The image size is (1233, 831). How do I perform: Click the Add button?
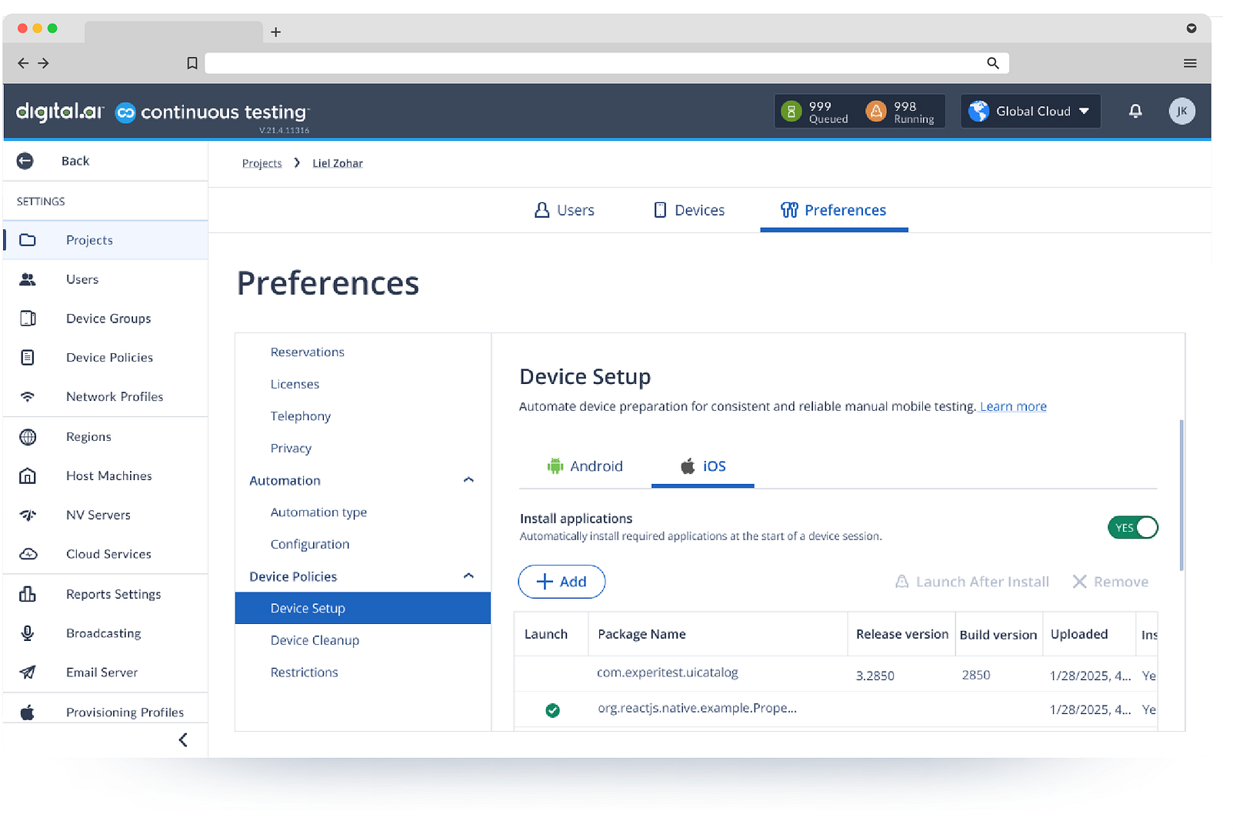[562, 582]
